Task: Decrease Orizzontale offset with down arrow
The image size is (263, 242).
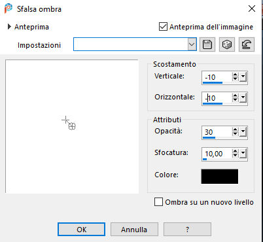Action: click(x=235, y=100)
